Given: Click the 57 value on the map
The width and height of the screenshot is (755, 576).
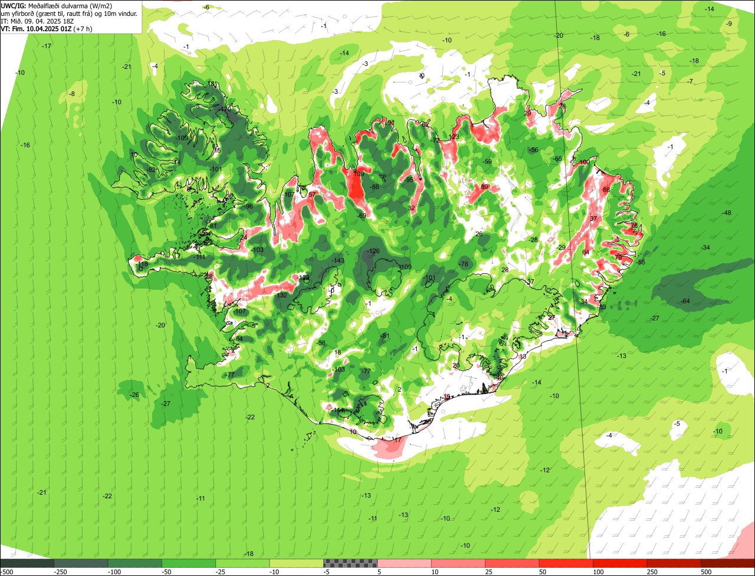Looking at the screenshot, I should click(x=312, y=194).
